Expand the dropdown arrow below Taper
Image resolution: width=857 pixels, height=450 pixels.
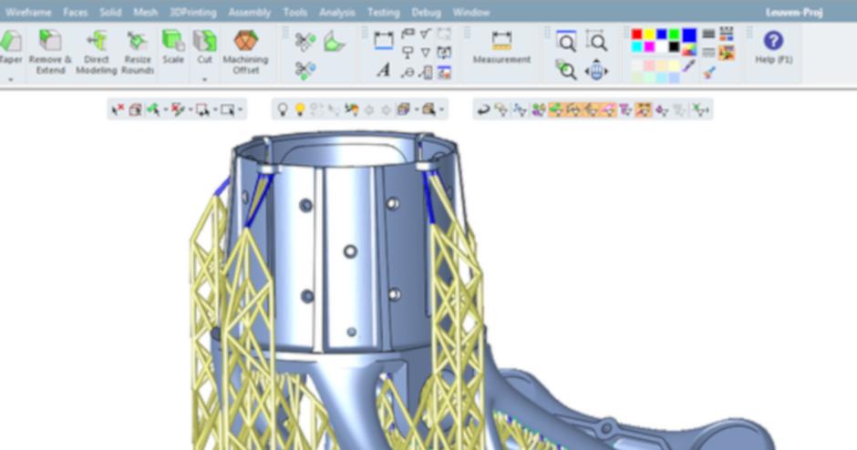click(x=10, y=80)
